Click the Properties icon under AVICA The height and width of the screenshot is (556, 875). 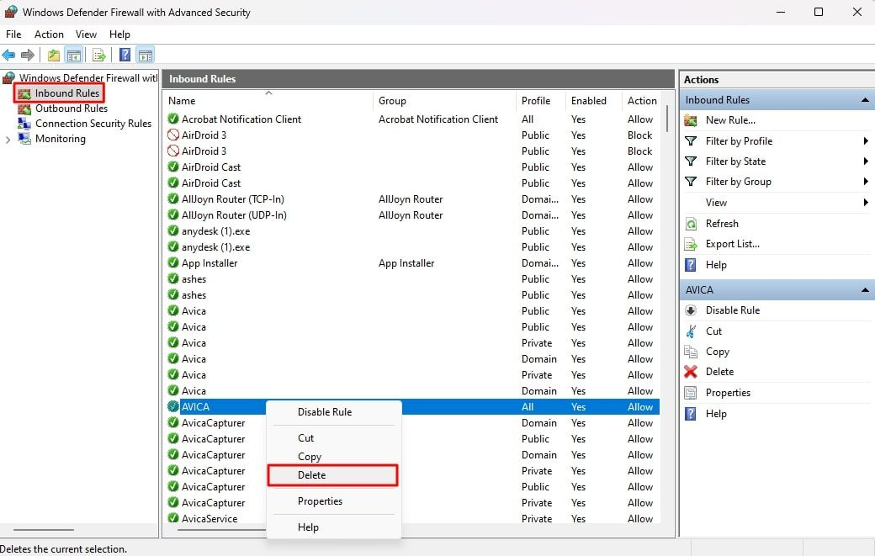[691, 393]
